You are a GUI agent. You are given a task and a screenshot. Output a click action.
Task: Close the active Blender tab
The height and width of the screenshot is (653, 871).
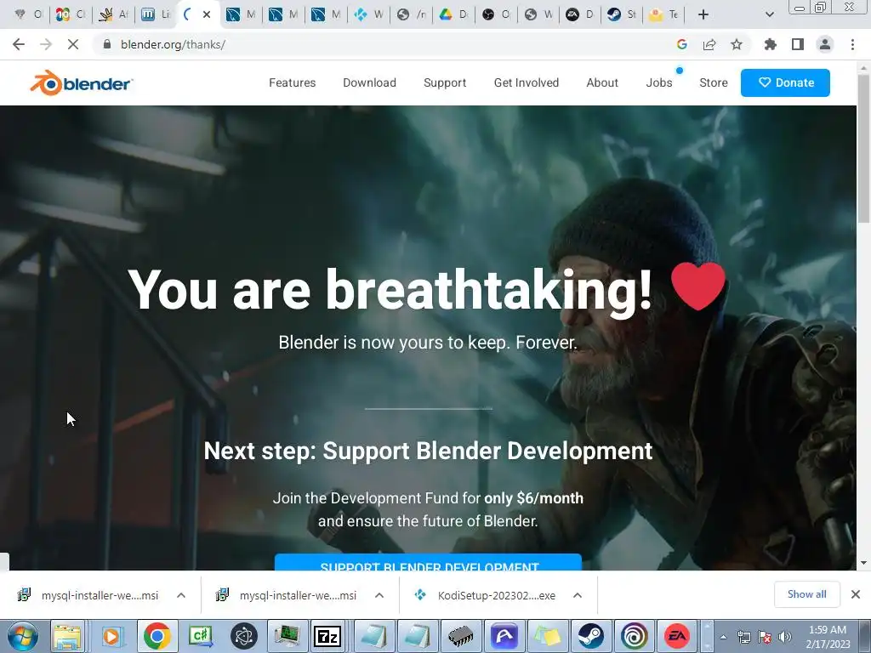click(207, 14)
